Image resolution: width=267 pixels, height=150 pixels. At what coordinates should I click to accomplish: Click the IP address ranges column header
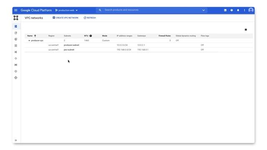(124, 36)
